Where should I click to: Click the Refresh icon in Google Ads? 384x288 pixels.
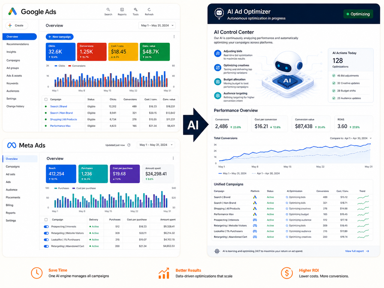pyautogui.click(x=149, y=9)
